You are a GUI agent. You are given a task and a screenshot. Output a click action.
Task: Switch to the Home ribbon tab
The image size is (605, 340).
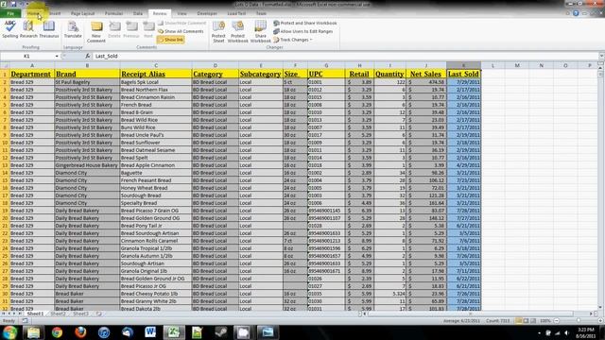pyautogui.click(x=33, y=13)
